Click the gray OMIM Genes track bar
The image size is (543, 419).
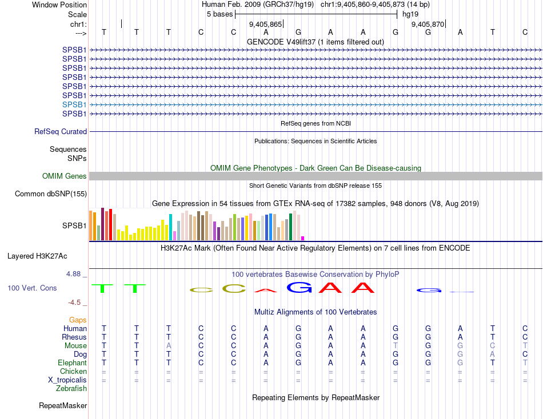(316, 176)
